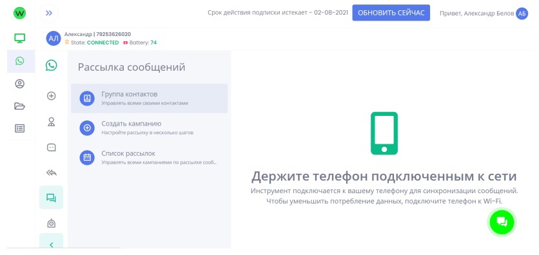The width and height of the screenshot is (539, 255).
Task: Select the chat bubbles messaging icon
Action: (51, 198)
